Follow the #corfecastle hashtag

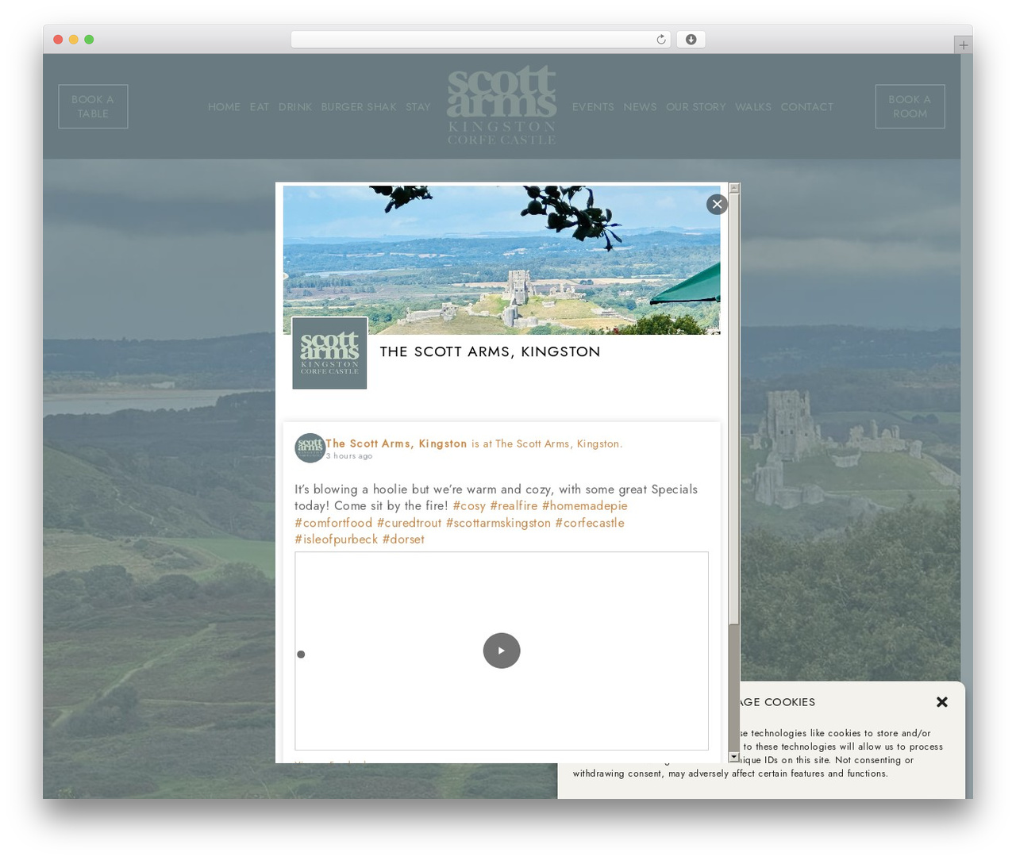click(x=590, y=523)
